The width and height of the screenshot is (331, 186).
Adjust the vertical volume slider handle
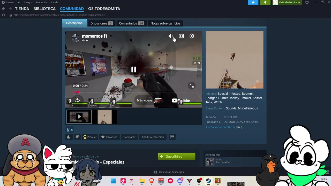(x=171, y=67)
